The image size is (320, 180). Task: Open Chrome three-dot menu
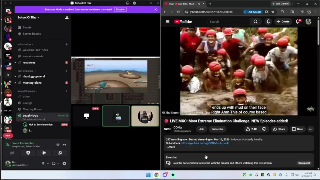pyautogui.click(x=315, y=12)
